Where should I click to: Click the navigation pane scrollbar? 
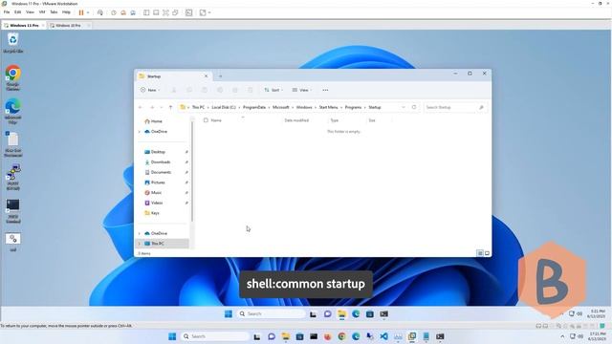tap(192, 171)
